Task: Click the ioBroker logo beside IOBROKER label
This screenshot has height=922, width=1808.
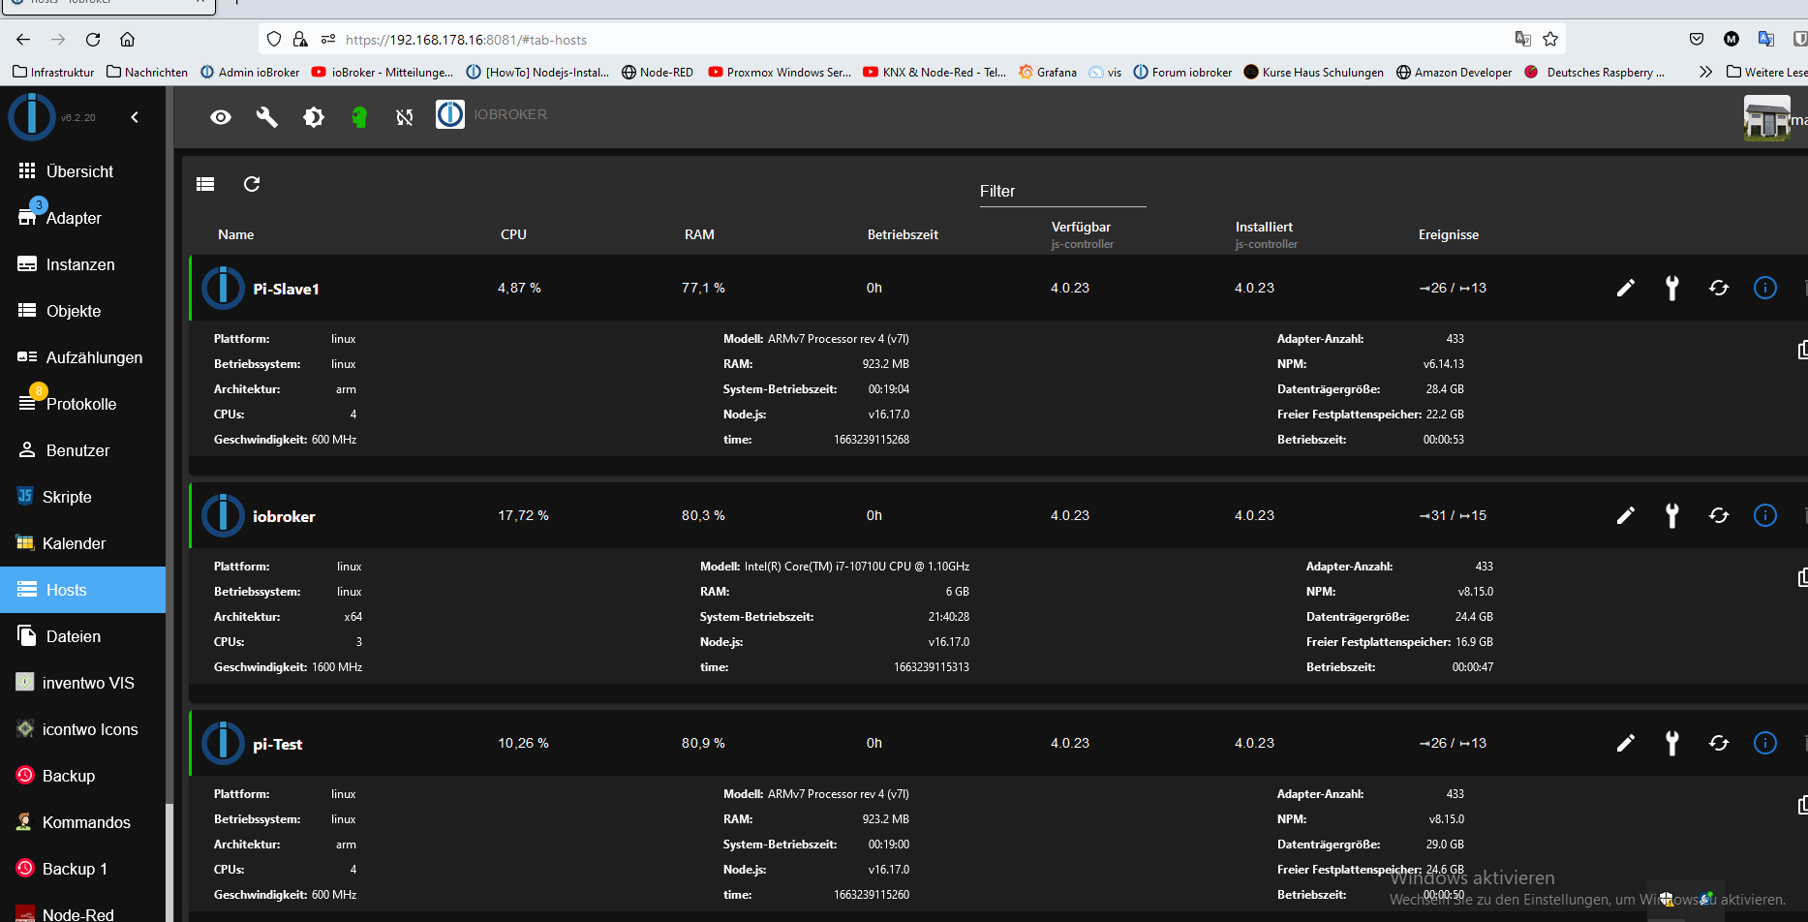Action: pos(450,114)
